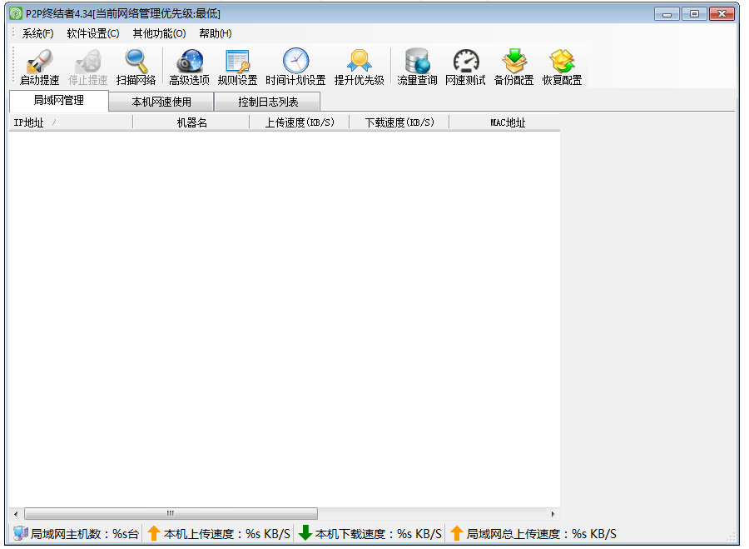
Task: Open 流量查询 database icon
Action: click(x=417, y=61)
